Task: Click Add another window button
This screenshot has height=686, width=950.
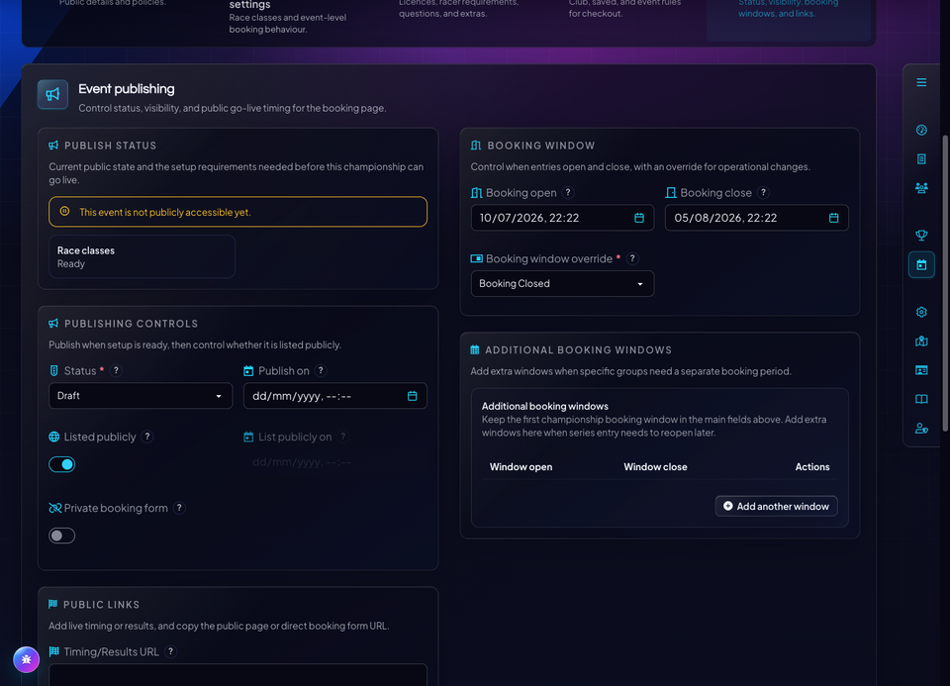Action: tap(776, 507)
